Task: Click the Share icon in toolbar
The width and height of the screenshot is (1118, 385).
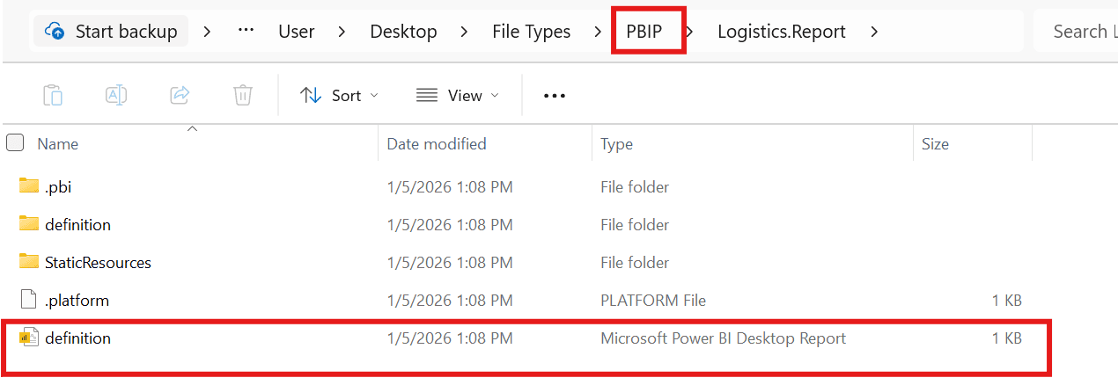Action: point(180,95)
